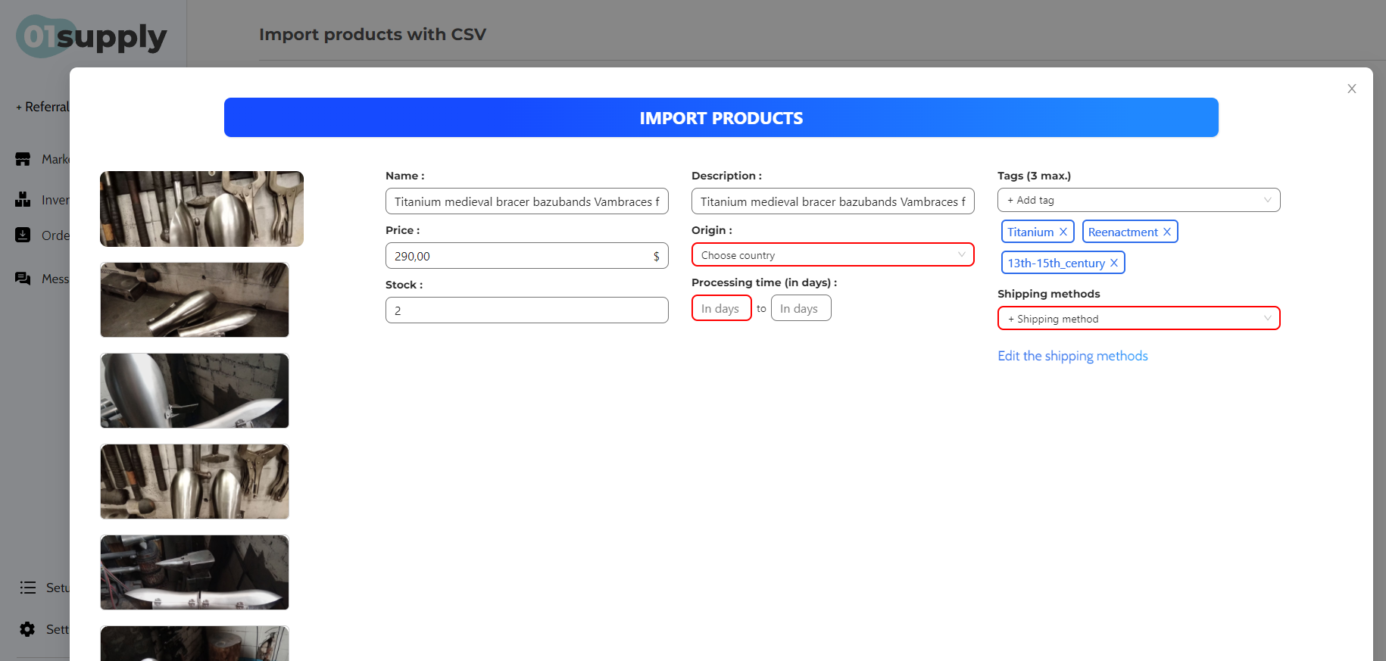Focus the Stock input field
The width and height of the screenshot is (1386, 661).
526,310
